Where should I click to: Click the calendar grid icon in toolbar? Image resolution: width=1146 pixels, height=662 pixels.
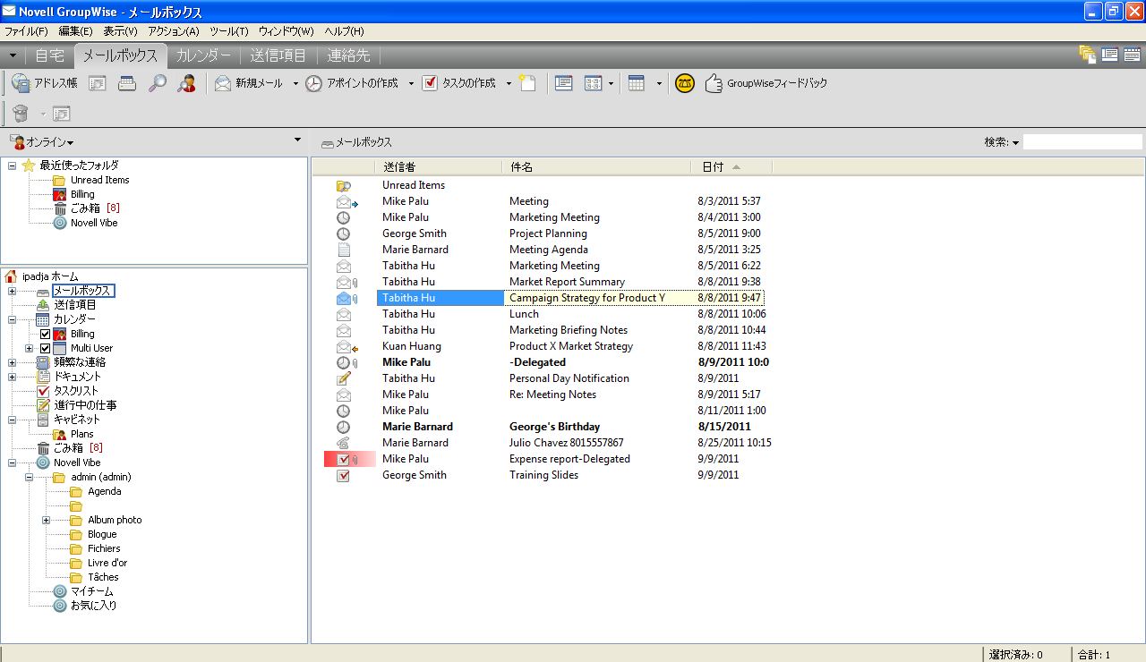click(637, 83)
